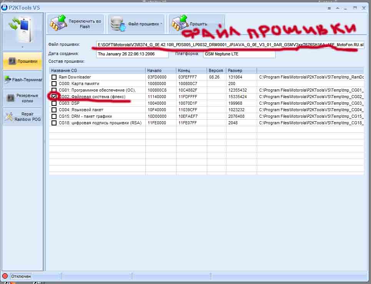371x284 pixels.
Task: Click the chip icon on Переключить во Flash
Action: coord(58,23)
